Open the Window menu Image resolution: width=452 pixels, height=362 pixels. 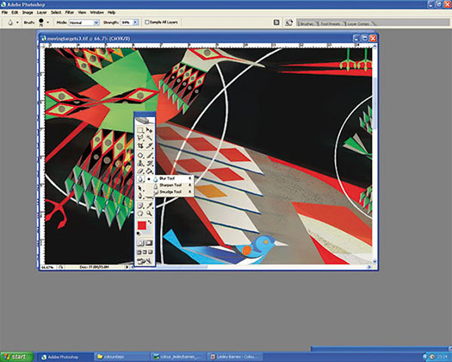coord(96,12)
